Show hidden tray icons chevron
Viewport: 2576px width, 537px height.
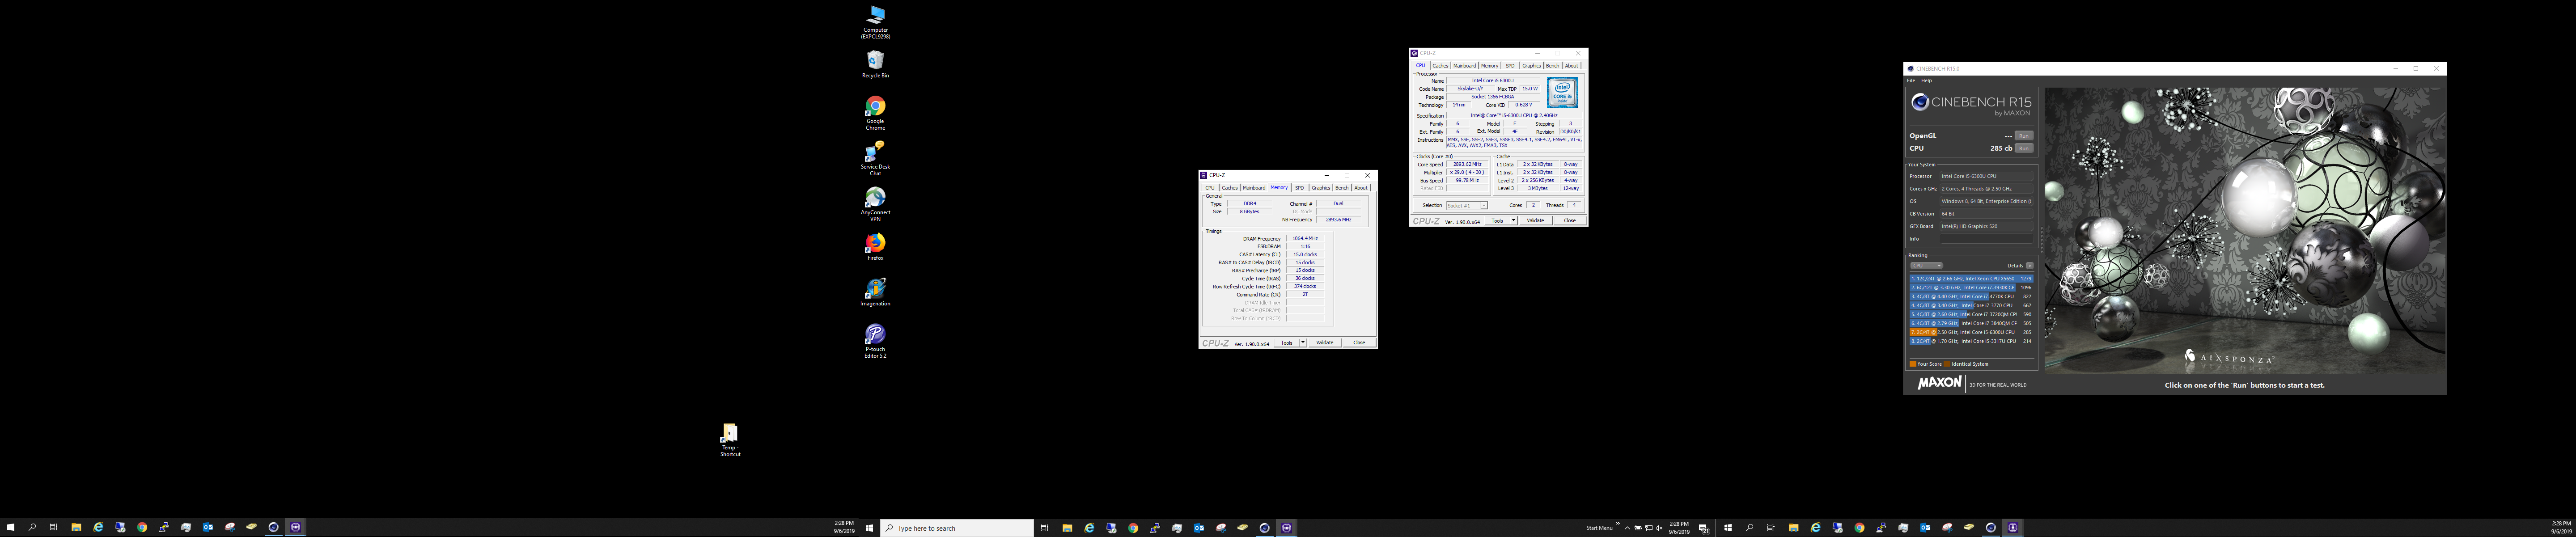(x=1628, y=528)
